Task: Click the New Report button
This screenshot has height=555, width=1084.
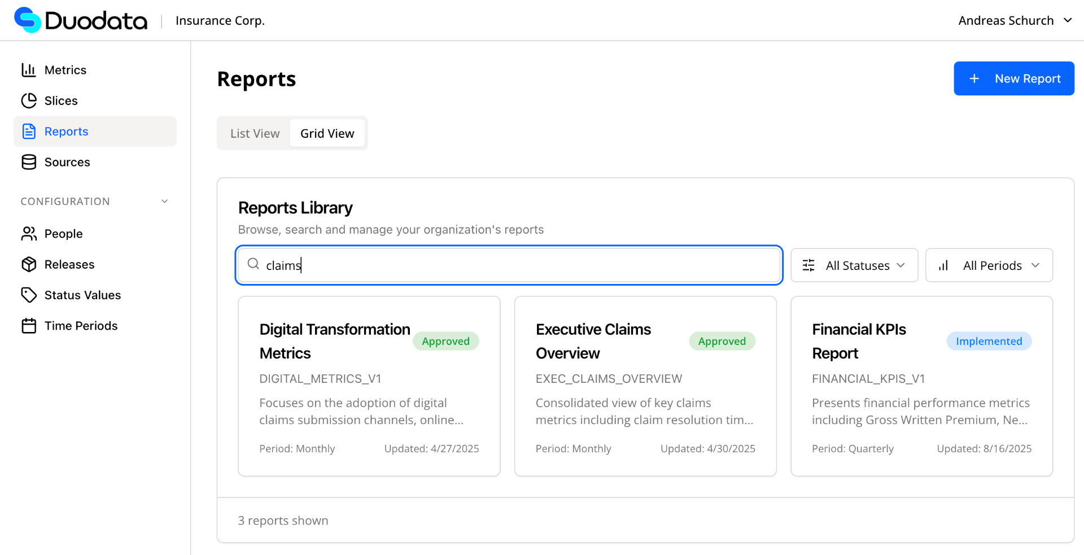Action: click(1013, 78)
